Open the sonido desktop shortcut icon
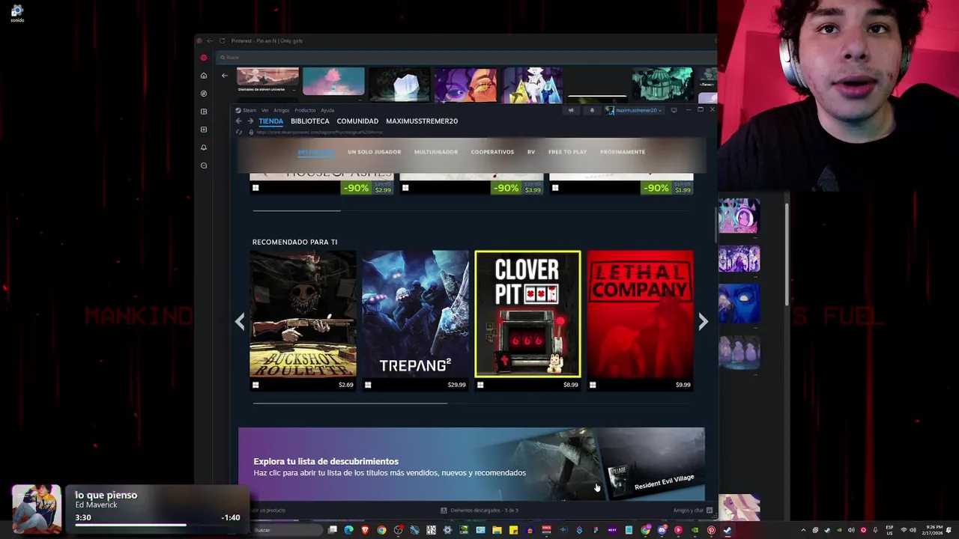 coord(16,13)
